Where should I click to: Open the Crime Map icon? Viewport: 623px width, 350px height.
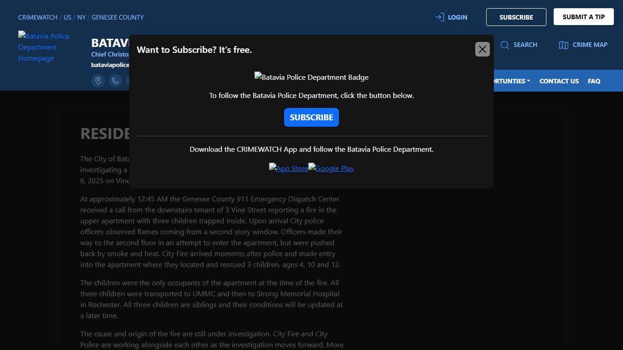coord(564,45)
